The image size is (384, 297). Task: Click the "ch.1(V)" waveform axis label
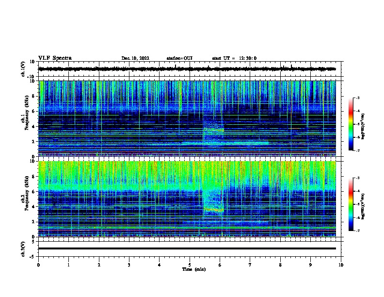(x=23, y=69)
